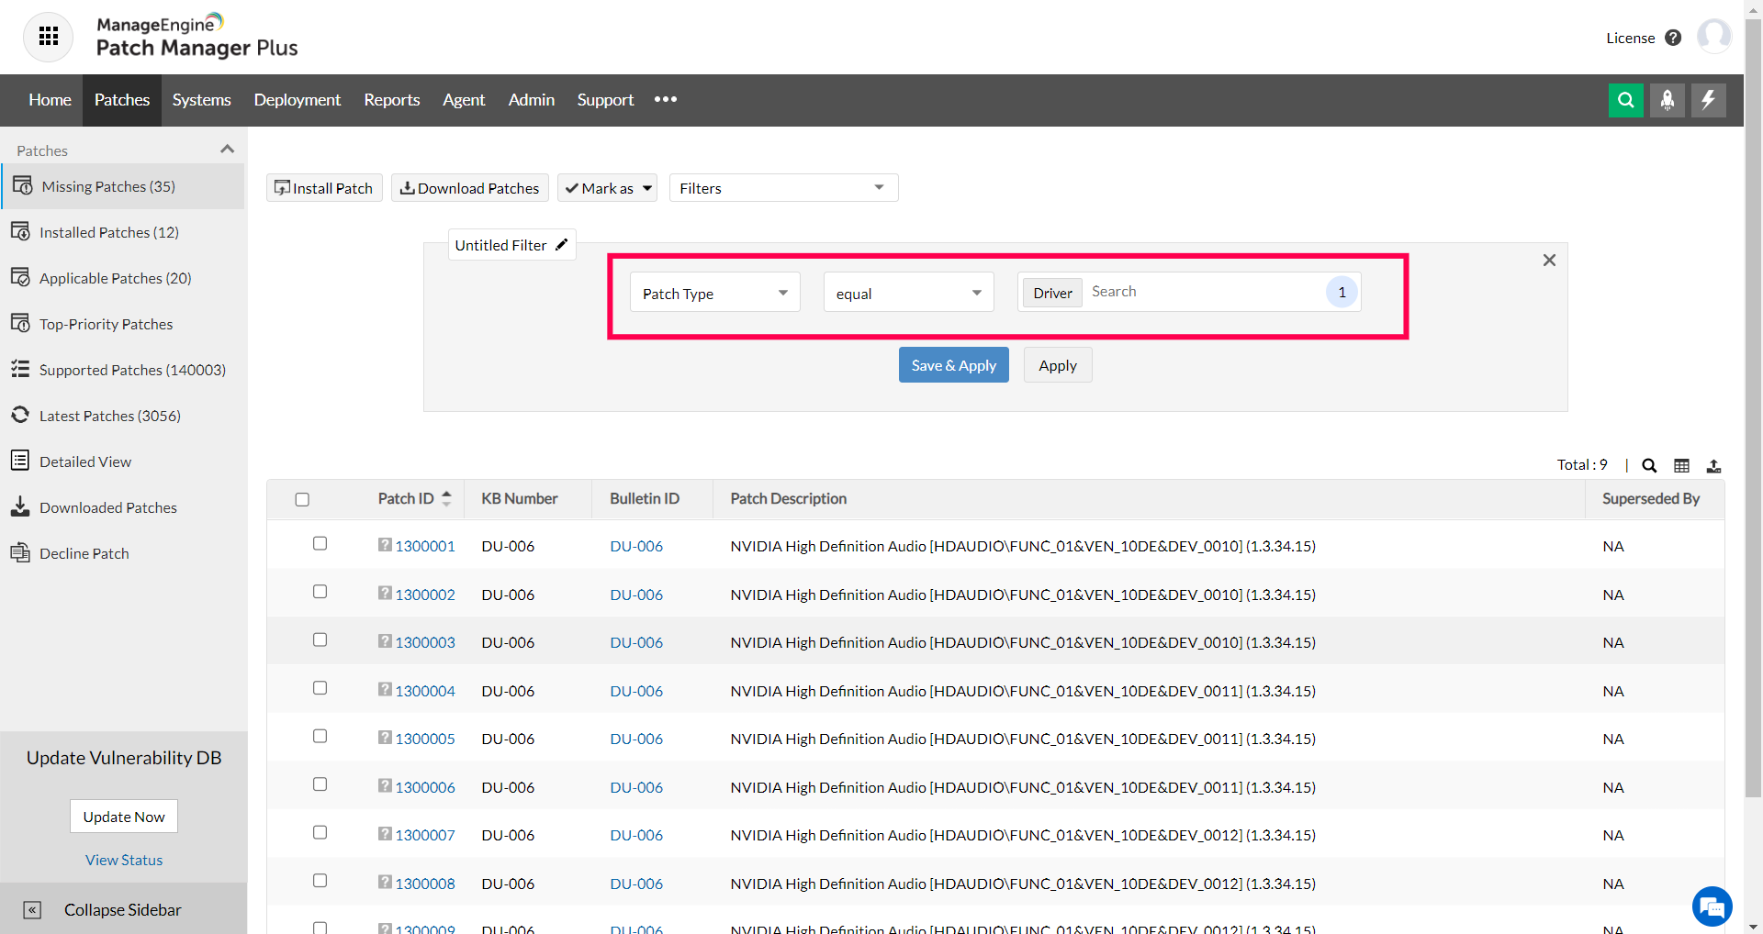Click the rocket quick-launch icon in top bar
The height and width of the screenshot is (934, 1763).
[1668, 100]
